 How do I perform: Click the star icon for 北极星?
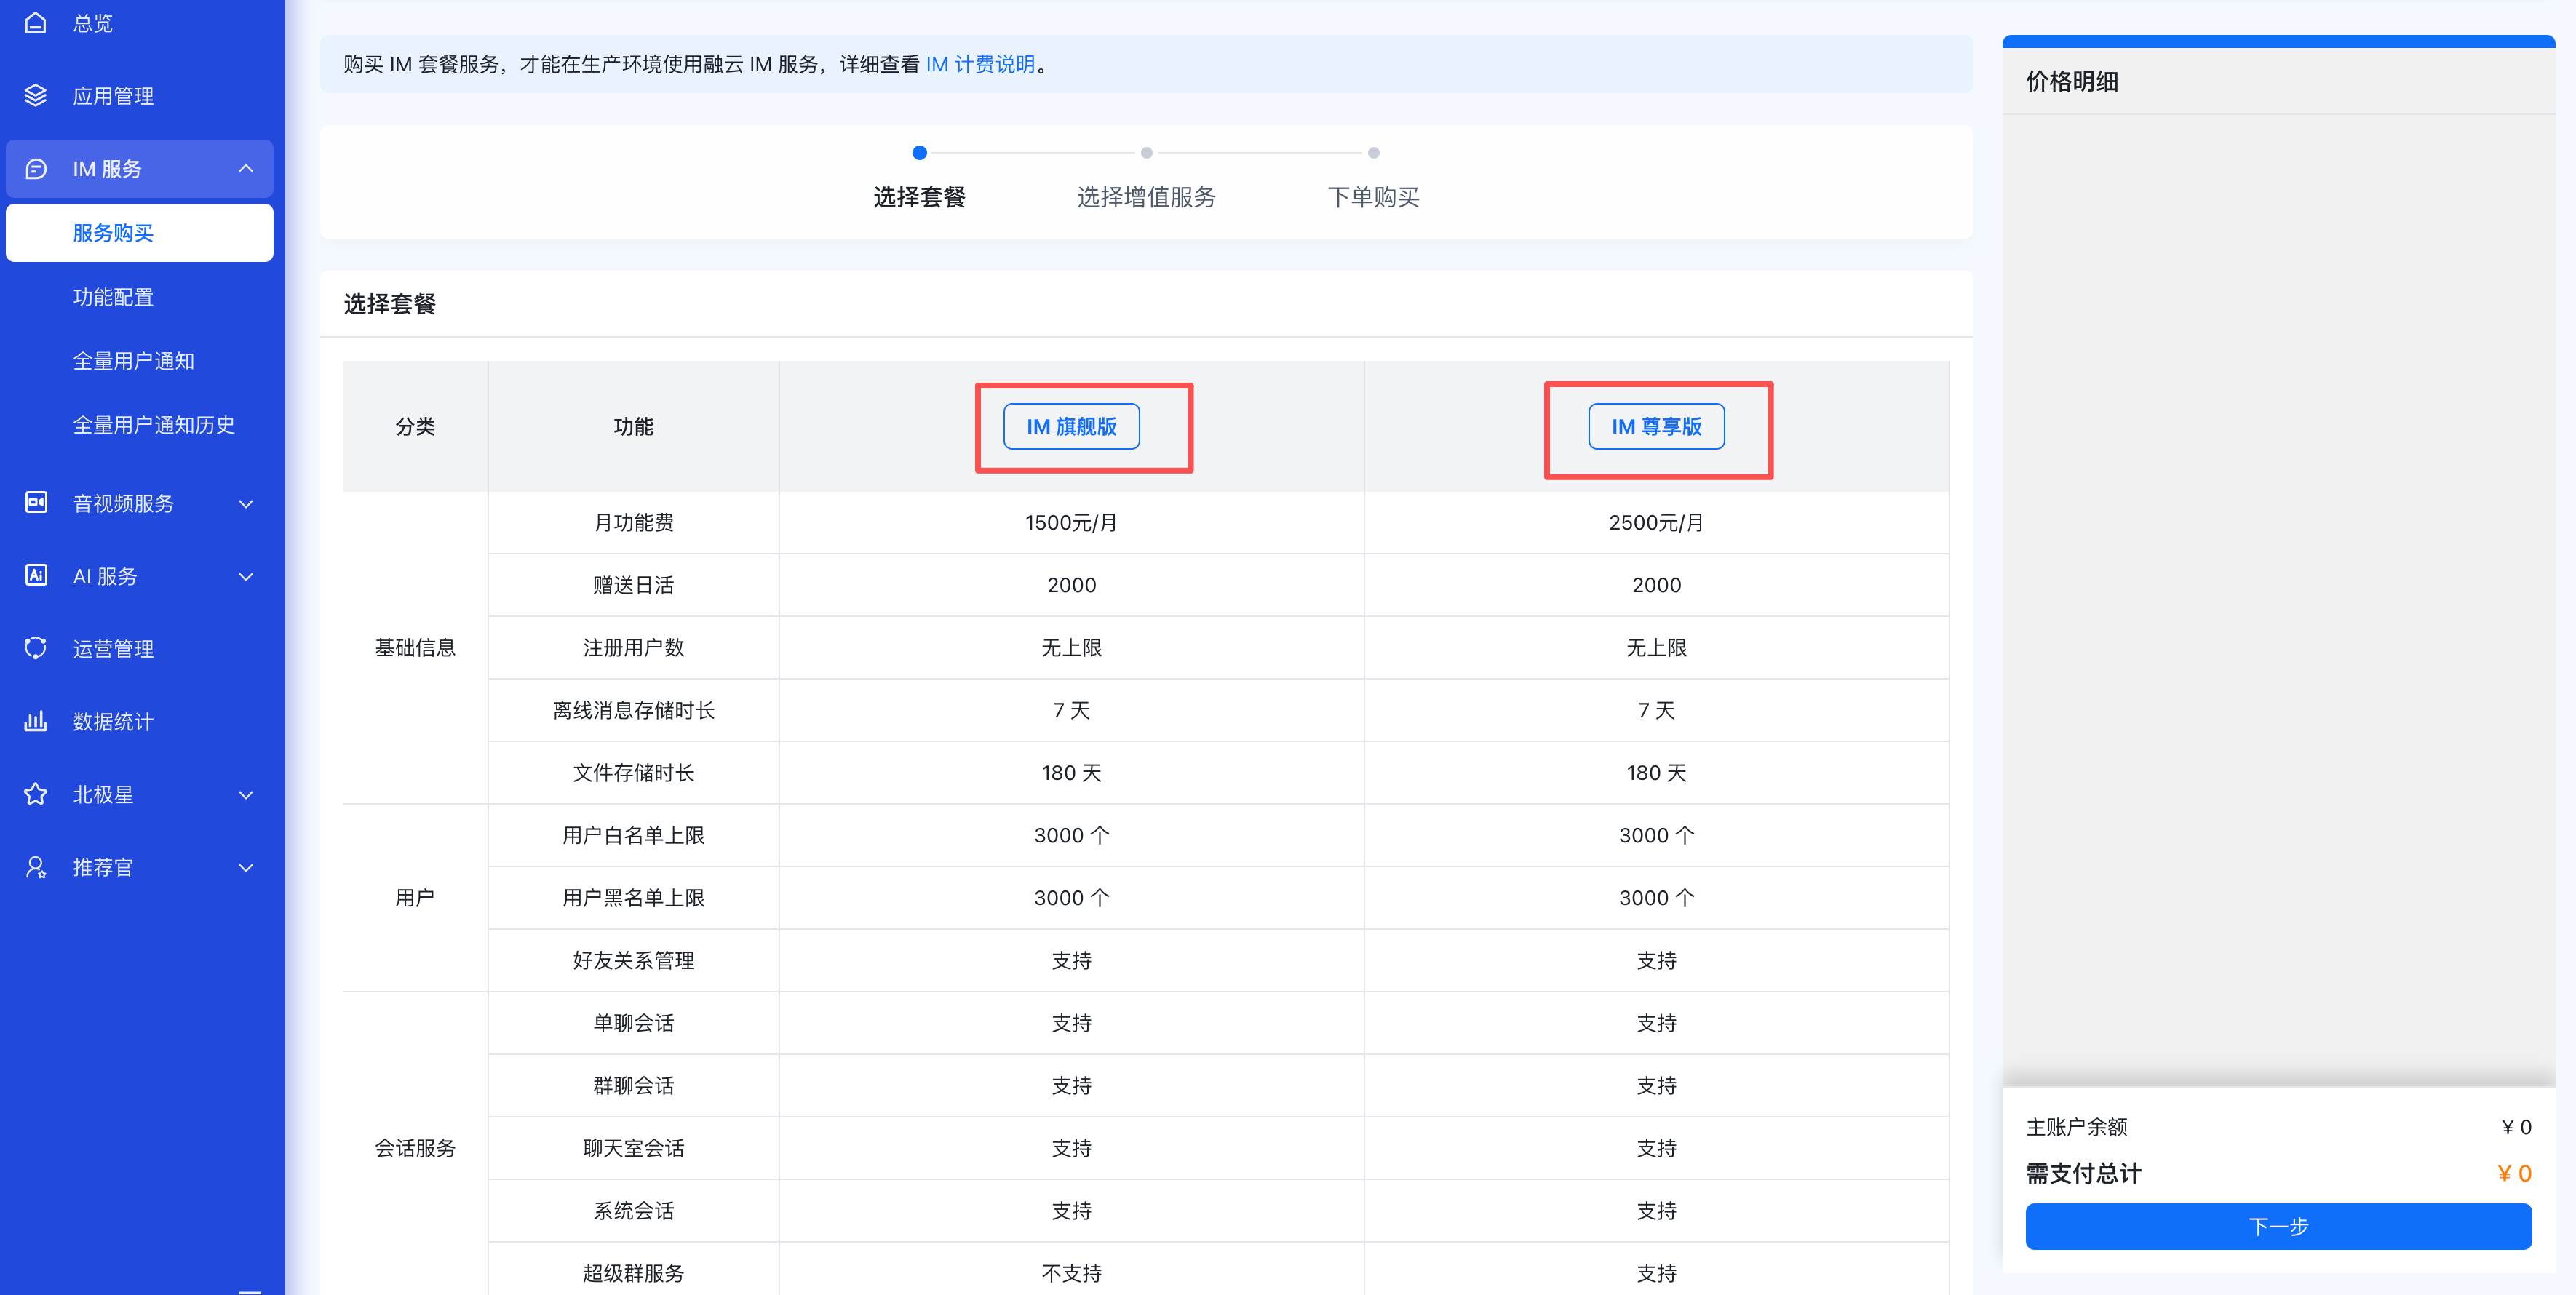[x=36, y=794]
